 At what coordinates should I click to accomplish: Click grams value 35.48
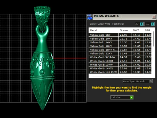tap(124, 53)
